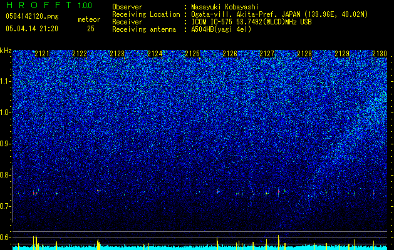
Task: Click the meteor count 25
Action: tap(91, 29)
